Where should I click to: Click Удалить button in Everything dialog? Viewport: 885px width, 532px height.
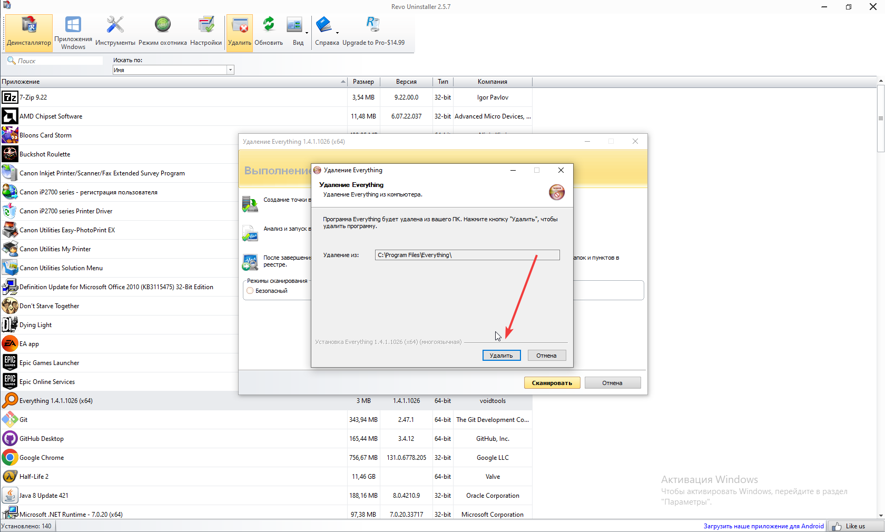[x=501, y=356]
